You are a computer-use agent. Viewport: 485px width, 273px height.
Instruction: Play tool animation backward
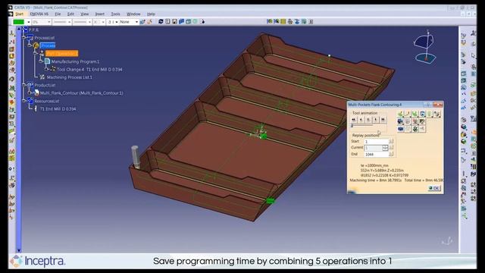point(361,120)
